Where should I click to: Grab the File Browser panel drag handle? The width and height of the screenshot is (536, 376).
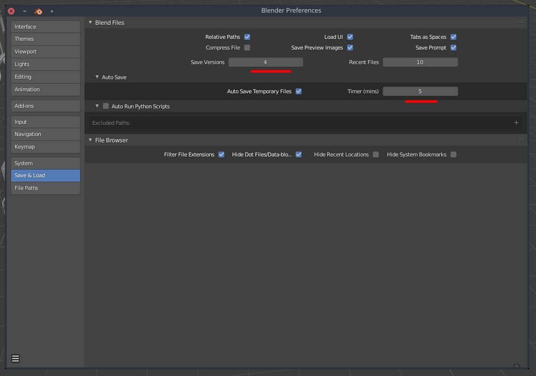pos(520,139)
